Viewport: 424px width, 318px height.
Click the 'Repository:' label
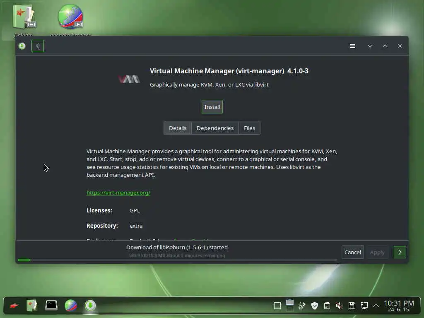click(102, 226)
